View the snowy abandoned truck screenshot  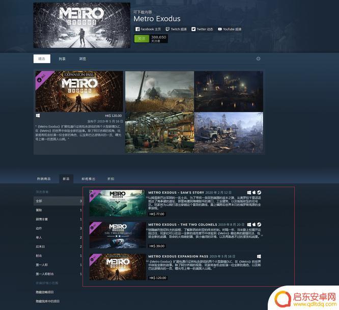[229, 132]
